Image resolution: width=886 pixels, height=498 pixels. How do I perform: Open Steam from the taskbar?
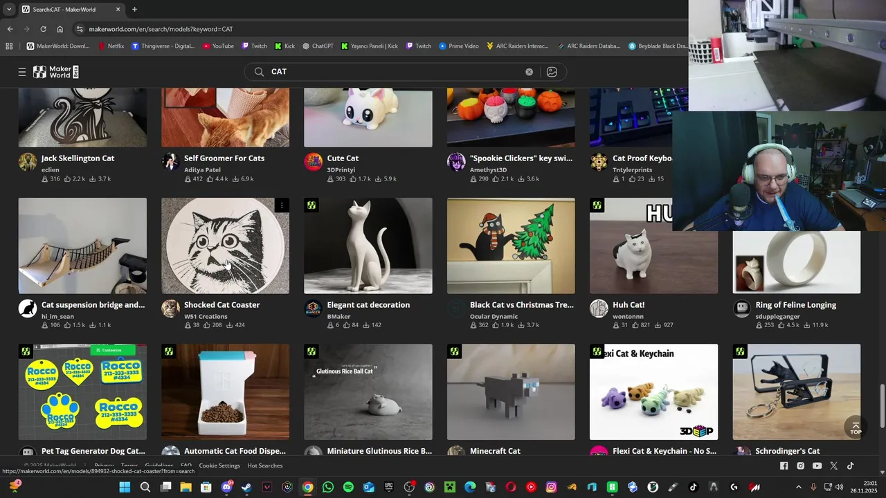point(246,487)
